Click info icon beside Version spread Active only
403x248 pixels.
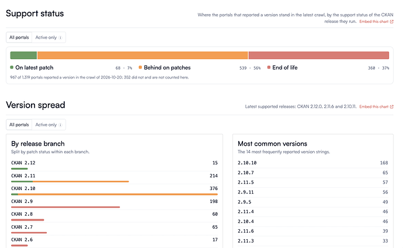(60, 125)
